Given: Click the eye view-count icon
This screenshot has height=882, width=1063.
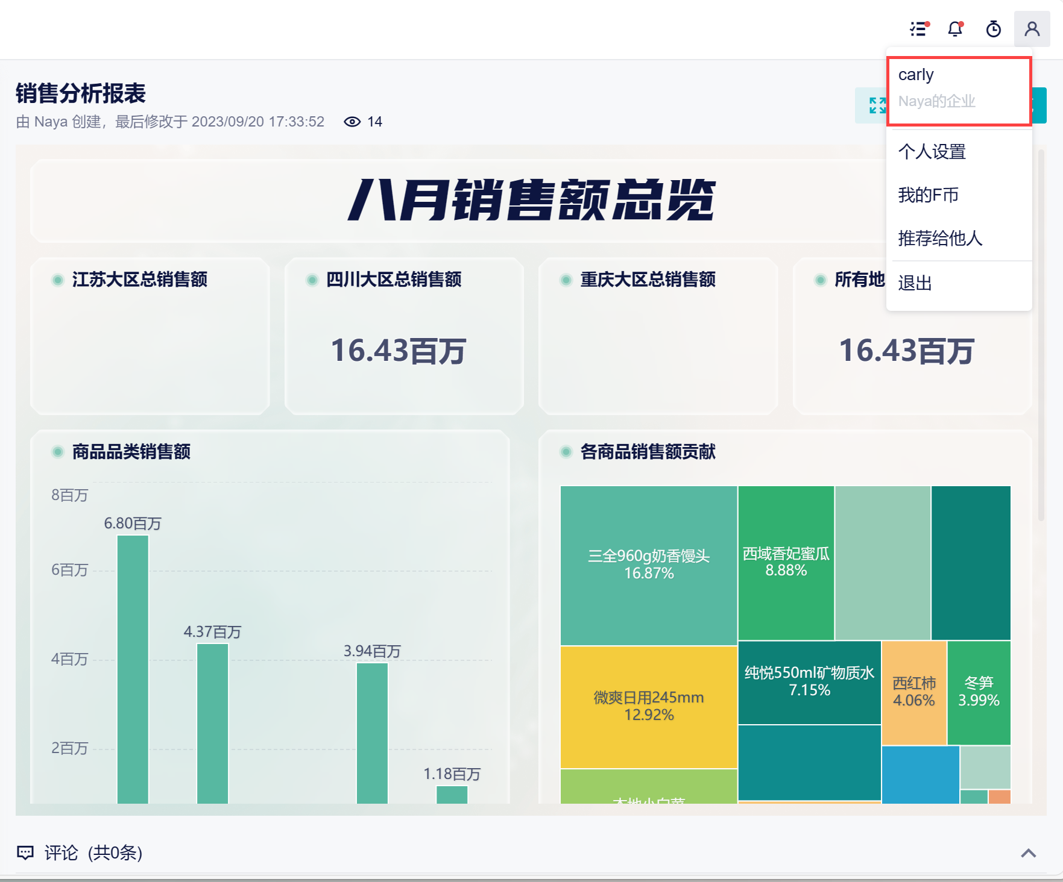Looking at the screenshot, I should 352,122.
